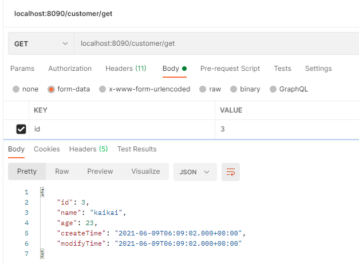Click line number 5 in response gutter
Screen dimensions: 359x264
click(x=26, y=233)
